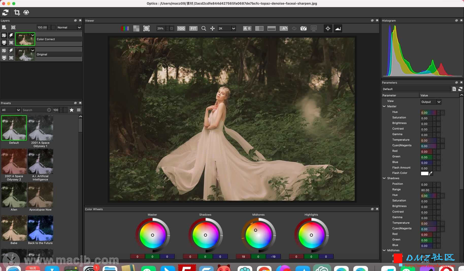Click the Master color wheel
464x271 pixels.
pos(153,235)
